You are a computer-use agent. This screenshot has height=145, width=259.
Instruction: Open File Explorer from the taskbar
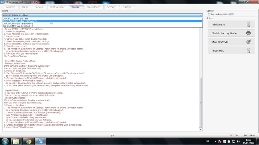16,141
